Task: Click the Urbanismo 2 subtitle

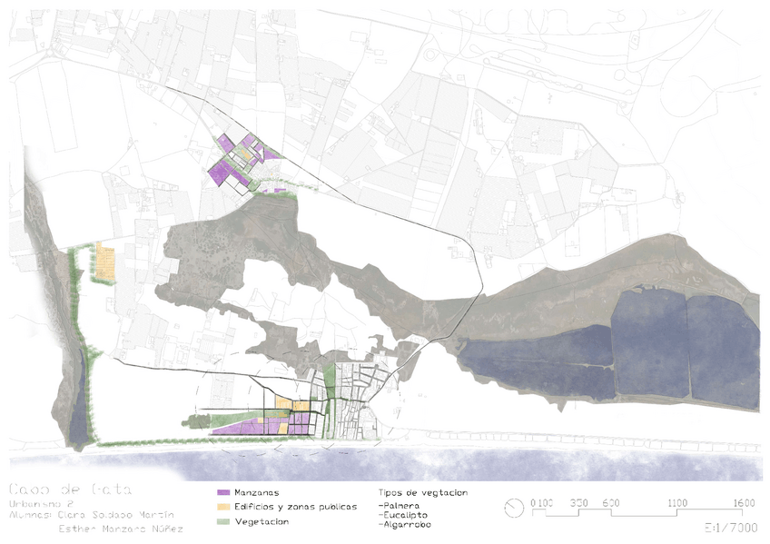Action: coord(35,504)
